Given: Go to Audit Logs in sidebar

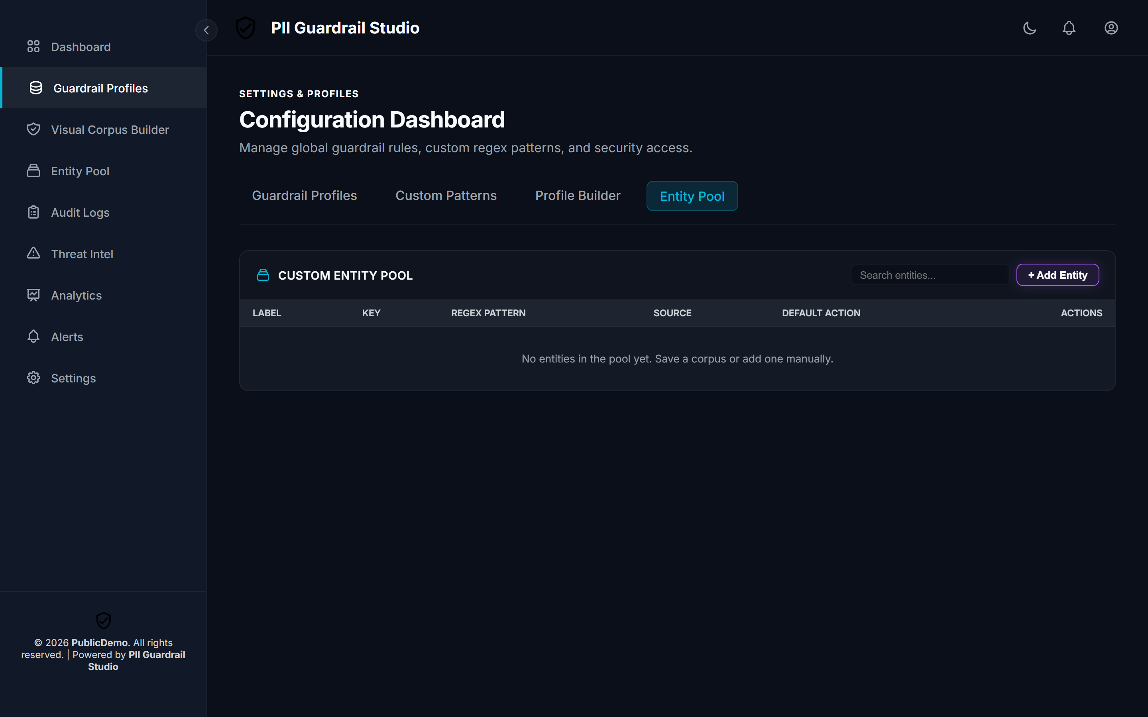Looking at the screenshot, I should [x=103, y=212].
